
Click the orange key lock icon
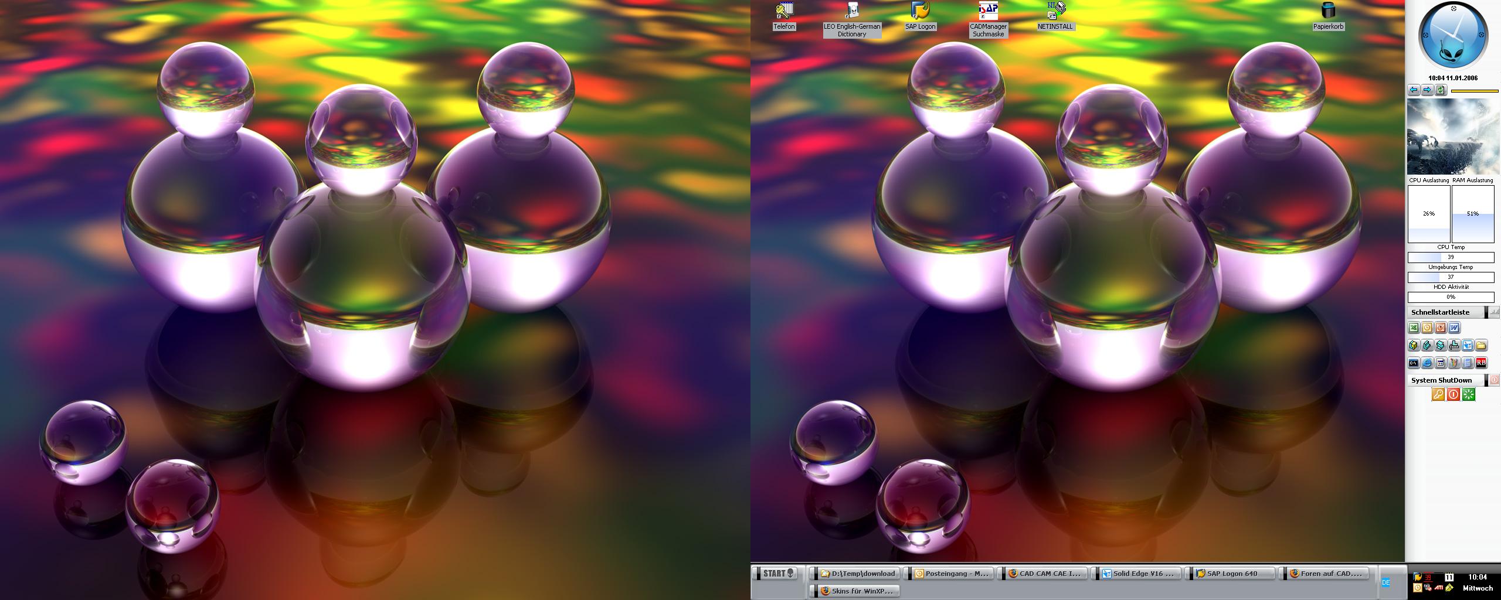pyautogui.click(x=1438, y=394)
